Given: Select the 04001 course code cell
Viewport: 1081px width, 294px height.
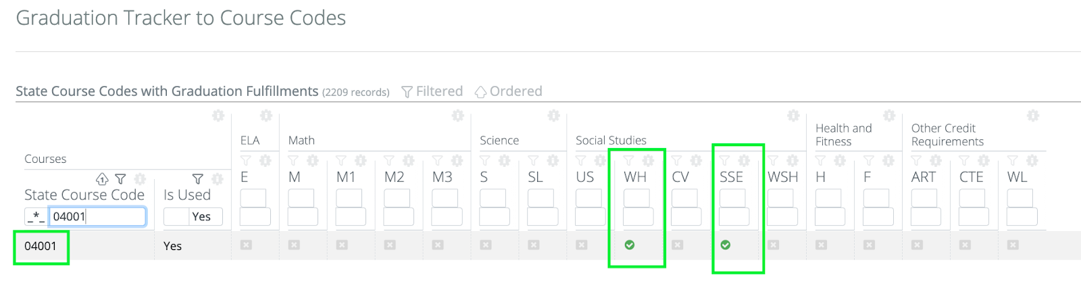Looking at the screenshot, I should (41, 246).
